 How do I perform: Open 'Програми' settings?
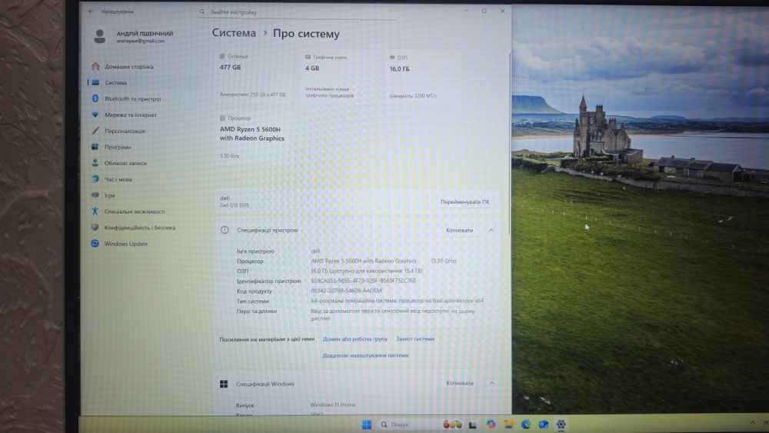[x=118, y=147]
